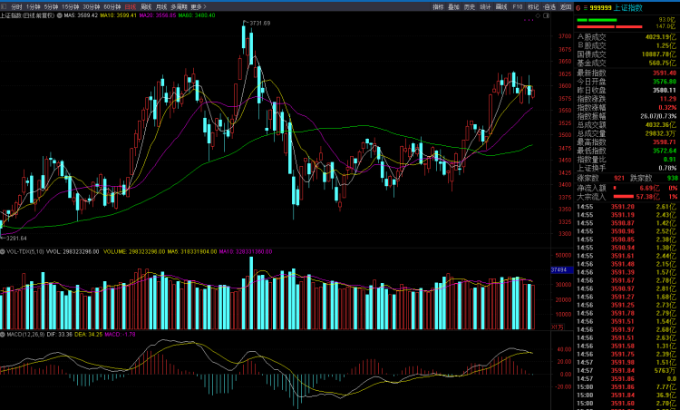Click the red G icon beside code 999999
The width and height of the screenshot is (680, 410).
point(578,7)
